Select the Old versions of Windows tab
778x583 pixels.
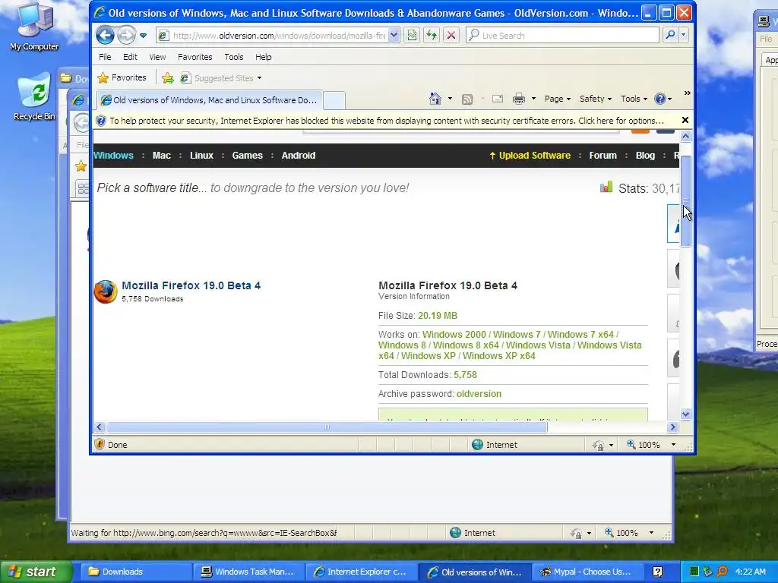click(210, 100)
